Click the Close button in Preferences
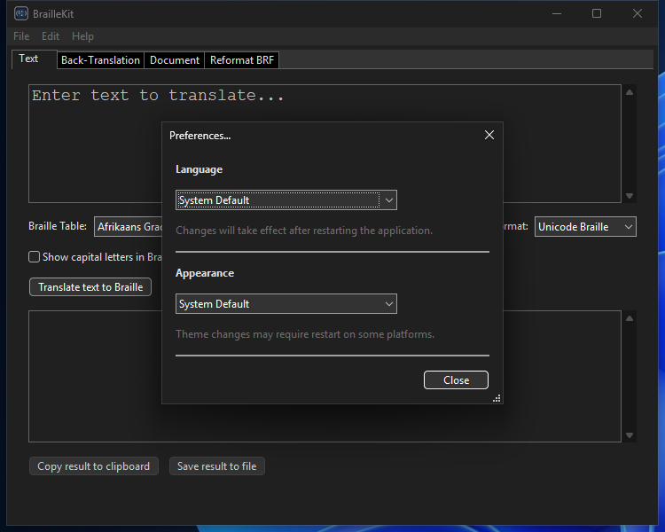The width and height of the screenshot is (665, 532). (456, 380)
